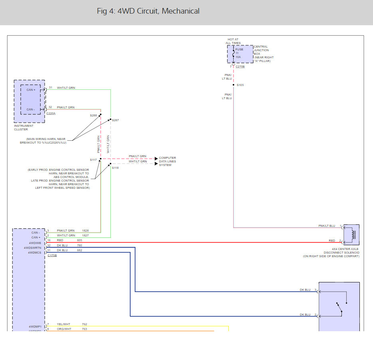The width and height of the screenshot is (373, 340).
Task: Click the S287 label text
Action: (115, 120)
